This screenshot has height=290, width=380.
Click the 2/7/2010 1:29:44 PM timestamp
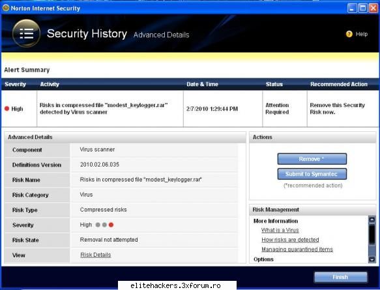point(212,109)
